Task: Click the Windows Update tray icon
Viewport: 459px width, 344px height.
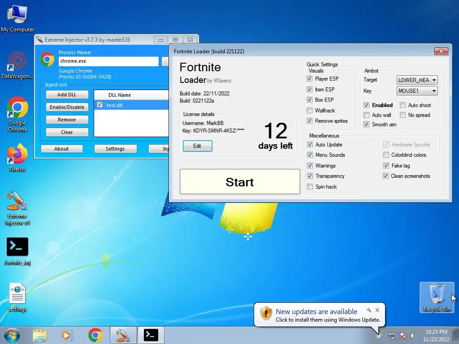Action: 379,335
